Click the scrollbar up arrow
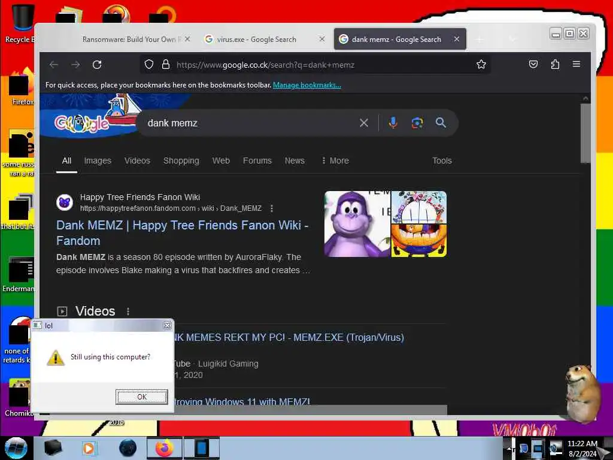Screen dimensions: 613x460 tap(585, 98)
